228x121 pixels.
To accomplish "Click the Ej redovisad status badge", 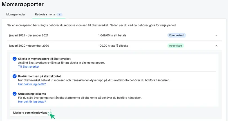I will point(176,35).
